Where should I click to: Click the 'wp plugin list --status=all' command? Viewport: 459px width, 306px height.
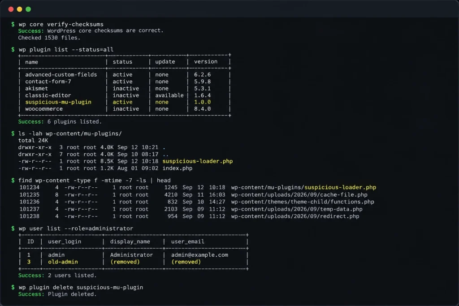coord(66,49)
